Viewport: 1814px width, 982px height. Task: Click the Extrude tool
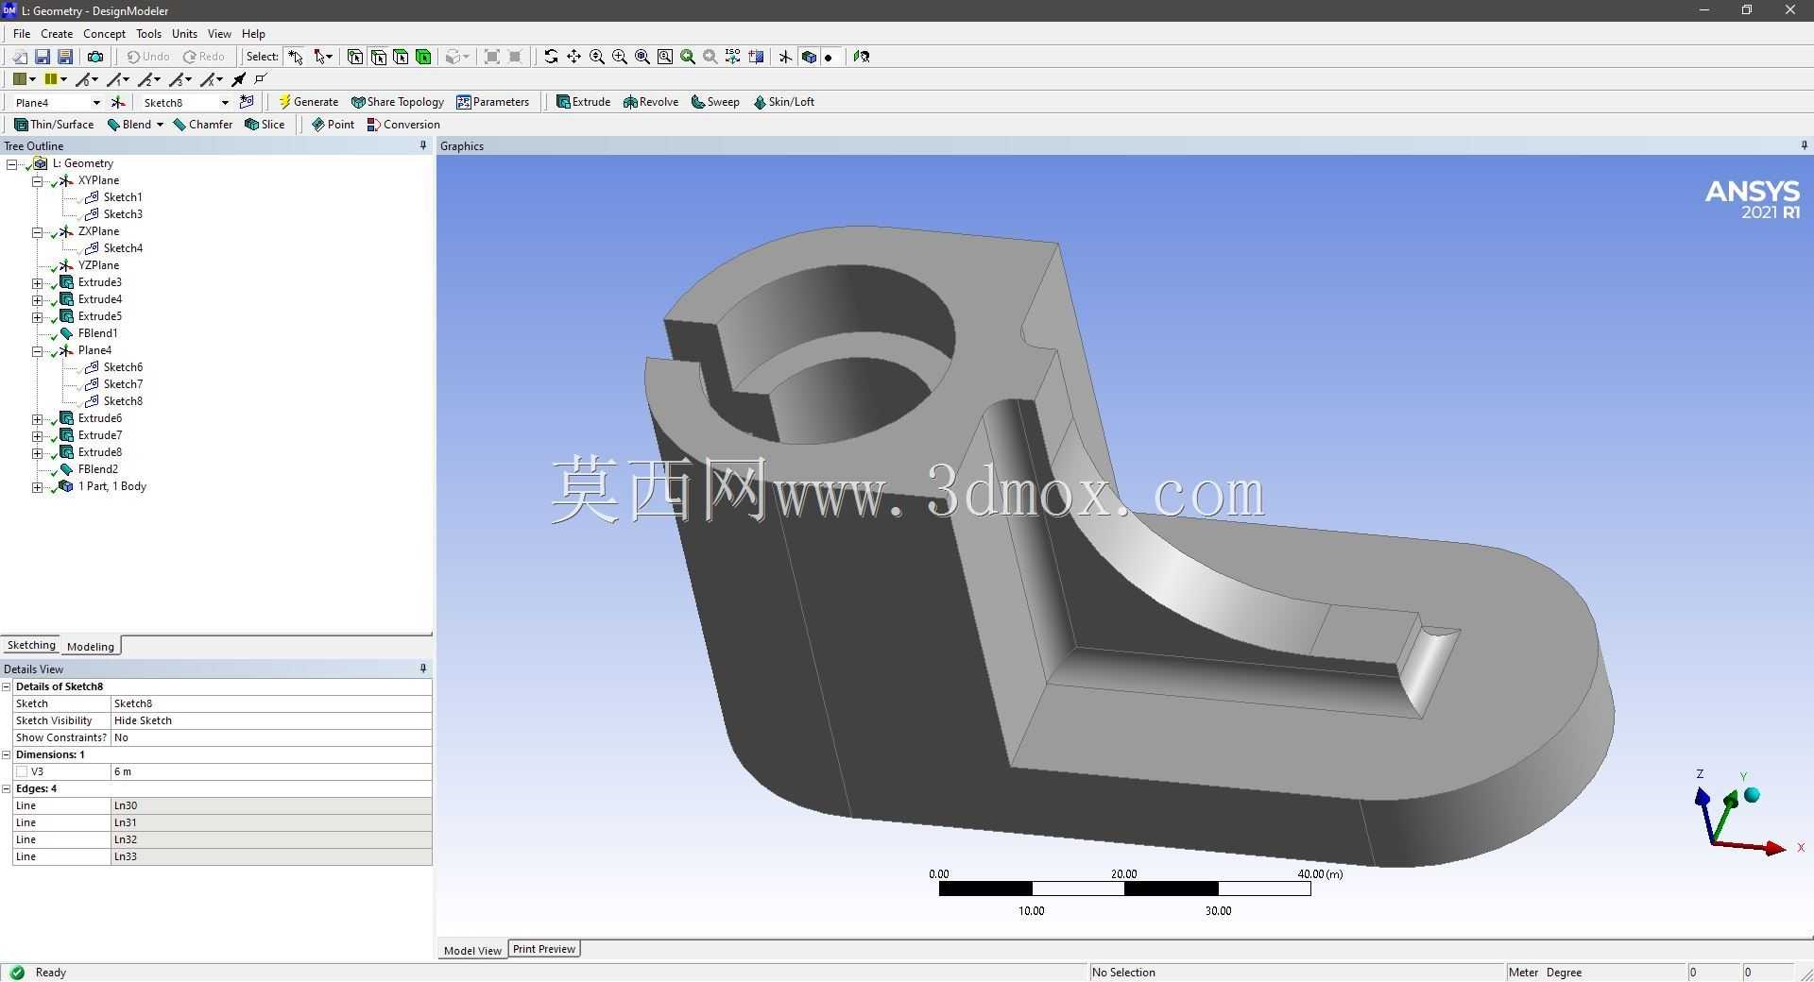583,102
